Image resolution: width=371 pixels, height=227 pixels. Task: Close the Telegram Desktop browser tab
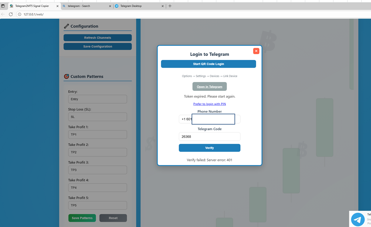coord(162,6)
